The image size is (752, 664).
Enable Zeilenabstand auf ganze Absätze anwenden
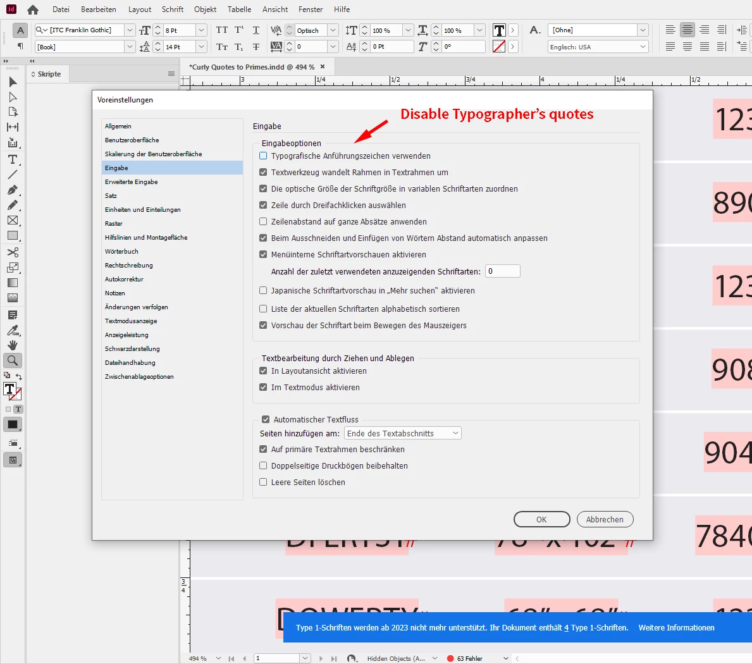(263, 221)
